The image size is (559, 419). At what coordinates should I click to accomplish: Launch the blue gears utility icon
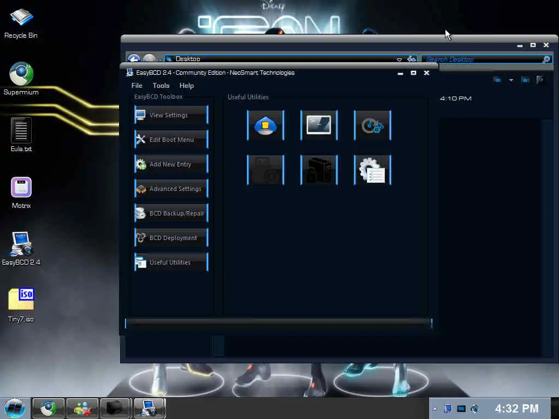coord(372,125)
